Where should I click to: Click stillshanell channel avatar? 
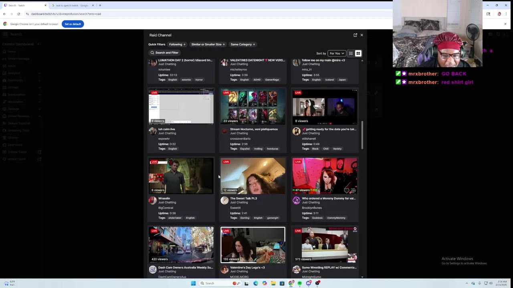click(296, 131)
